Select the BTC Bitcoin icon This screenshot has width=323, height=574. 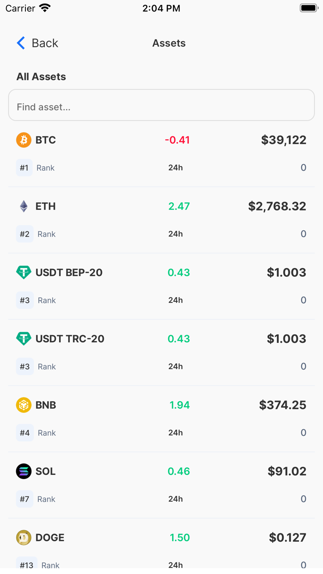[23, 140]
